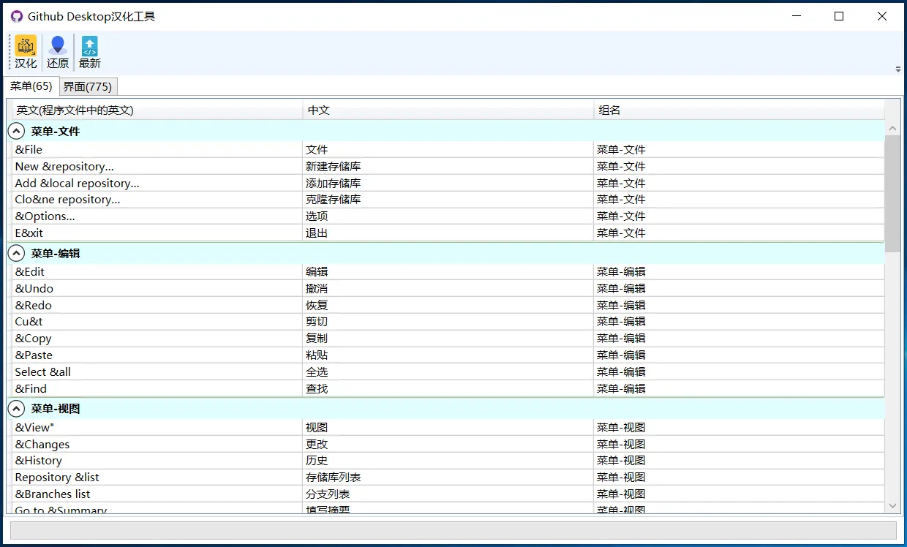Click the 剪切 translation cell

tap(448, 321)
